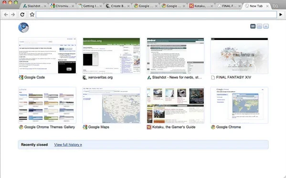The height and width of the screenshot is (178, 286).
Task: Open the Kotaku thumbnail
Action: point(175,105)
